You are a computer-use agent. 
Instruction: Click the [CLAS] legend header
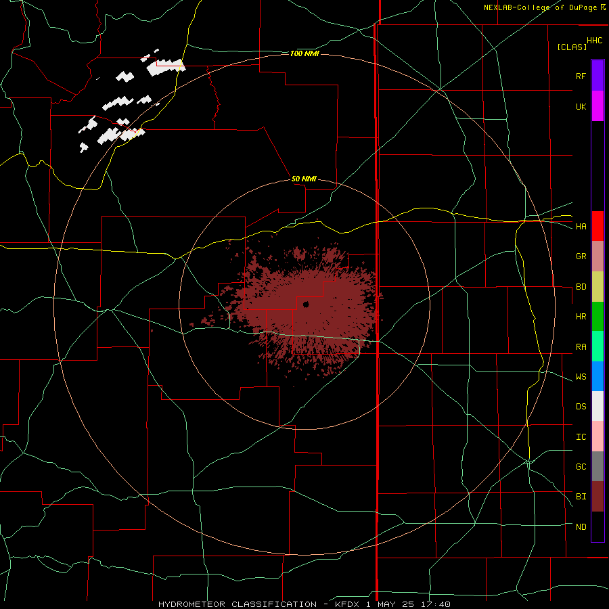click(572, 47)
